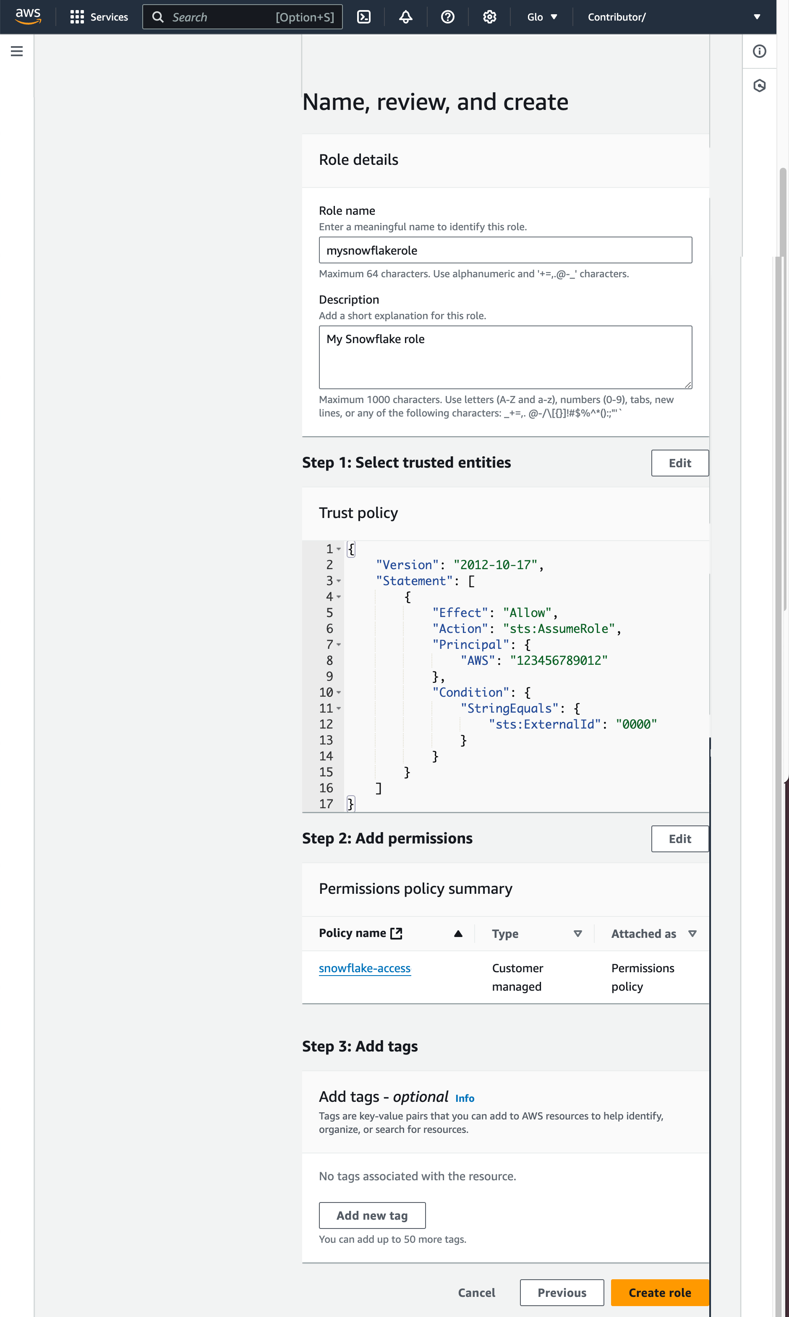Open the Contributor account menu

point(617,16)
